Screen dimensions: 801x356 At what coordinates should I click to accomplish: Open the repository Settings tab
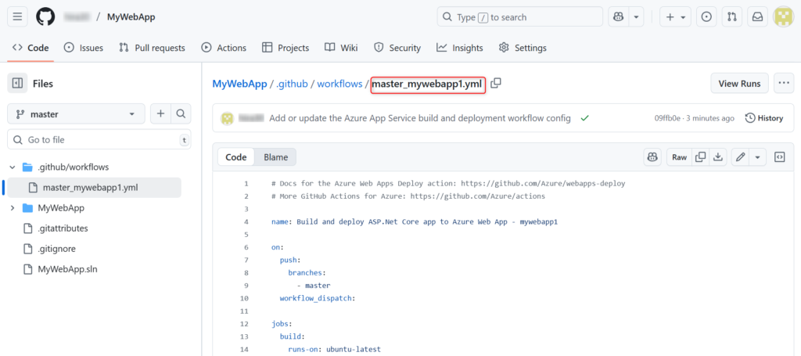[523, 48]
